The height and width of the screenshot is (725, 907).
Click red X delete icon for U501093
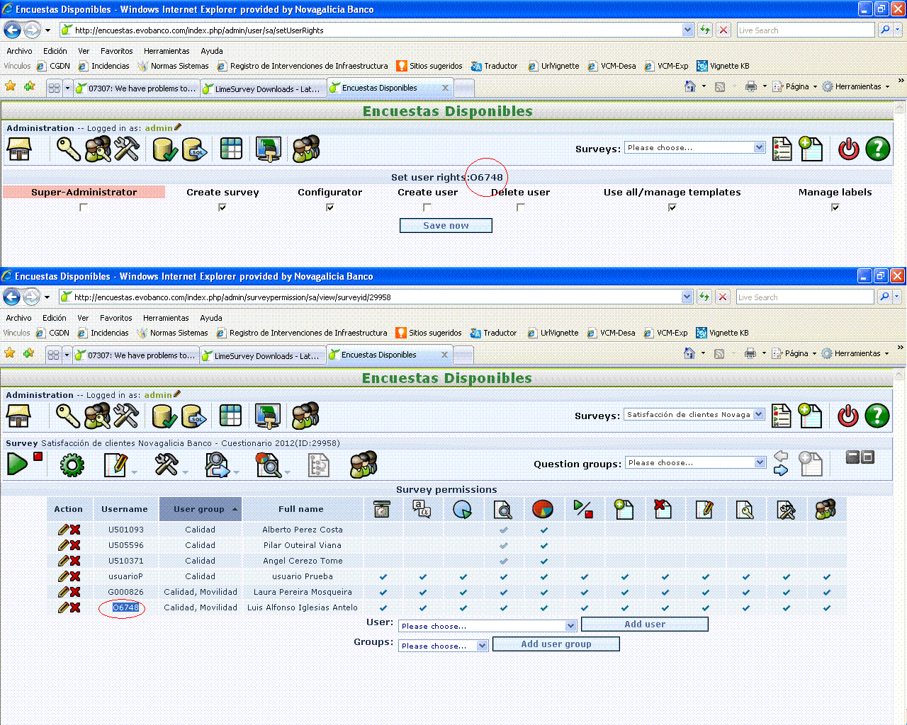click(x=75, y=530)
